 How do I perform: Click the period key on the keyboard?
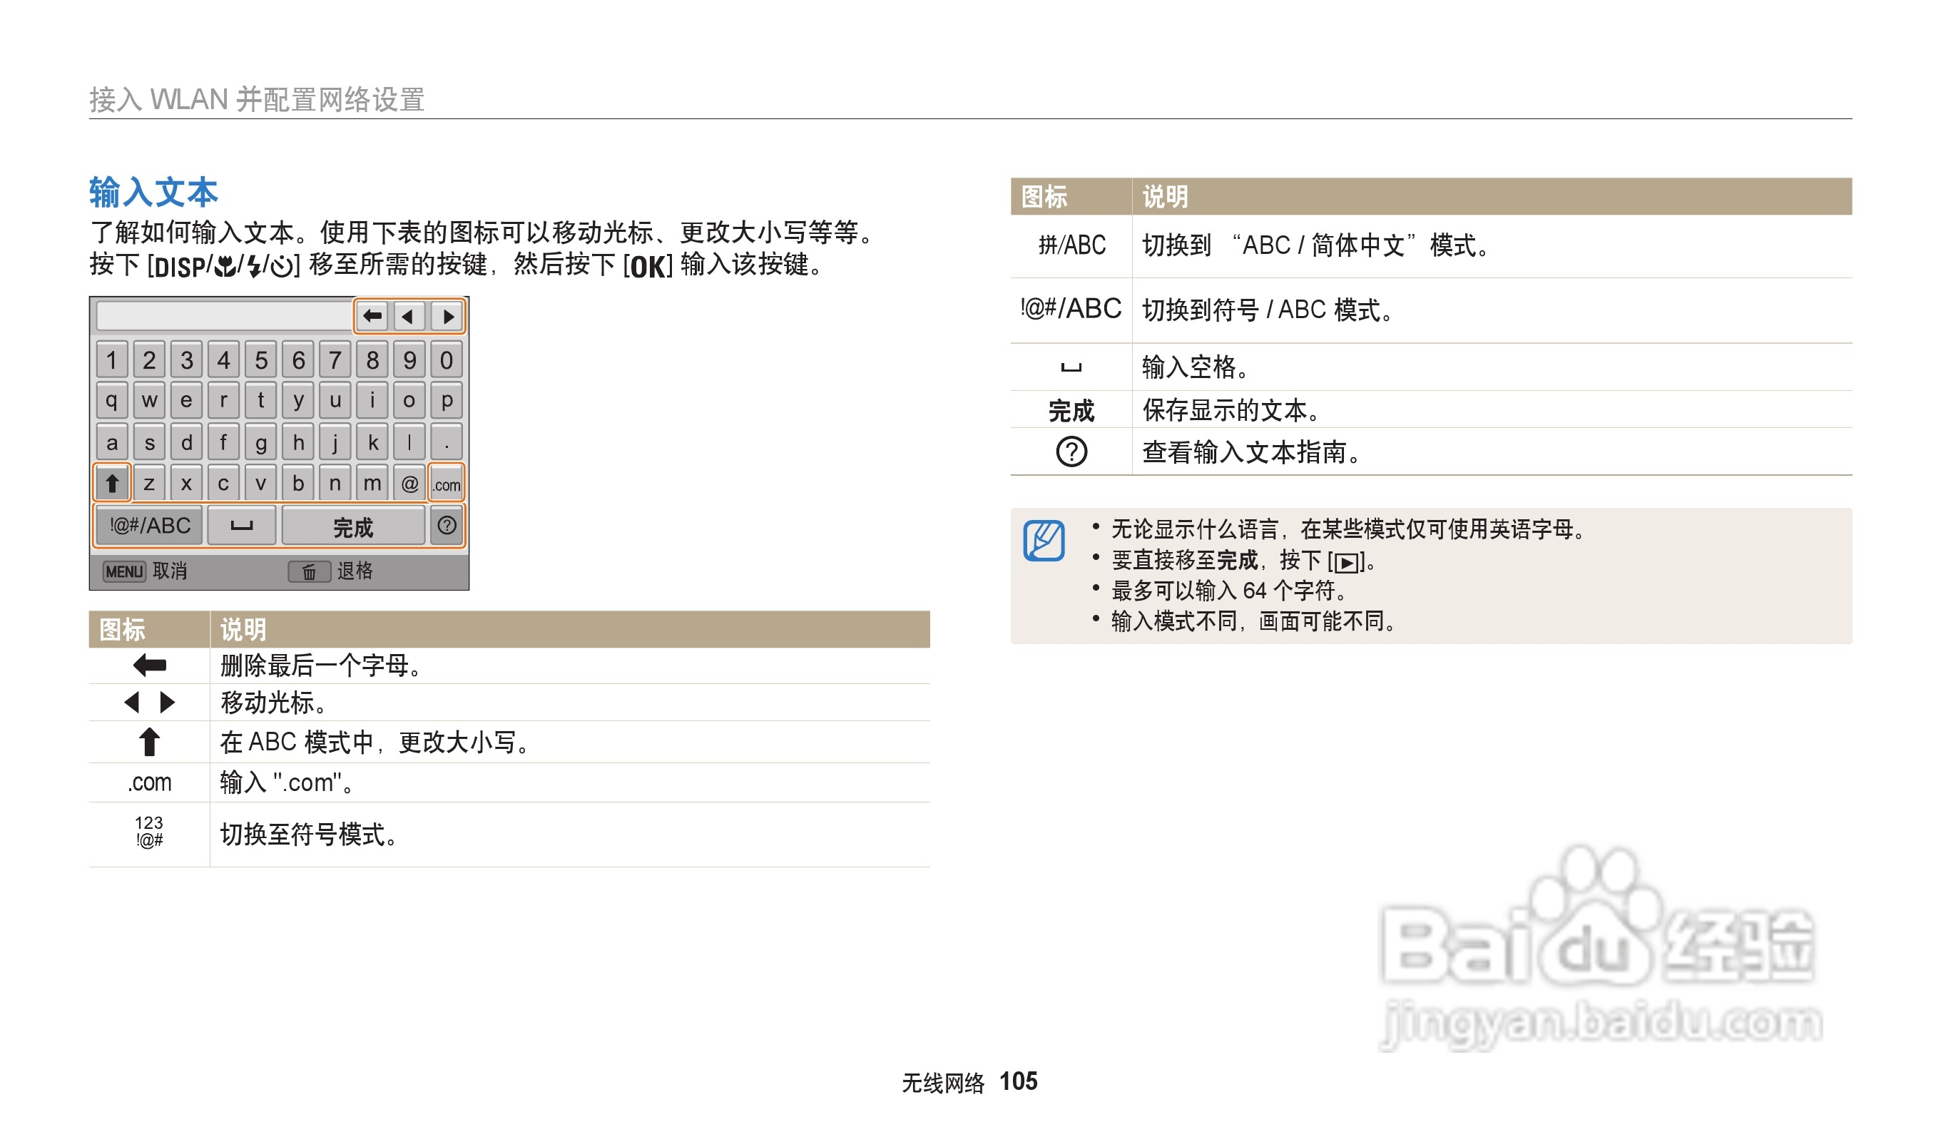[448, 443]
